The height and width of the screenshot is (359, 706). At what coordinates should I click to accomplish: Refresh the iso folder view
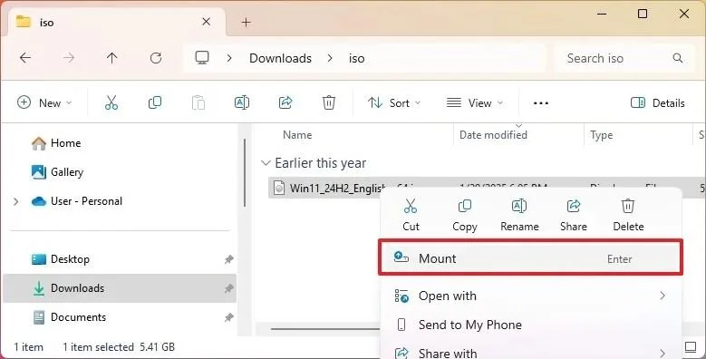click(x=156, y=58)
